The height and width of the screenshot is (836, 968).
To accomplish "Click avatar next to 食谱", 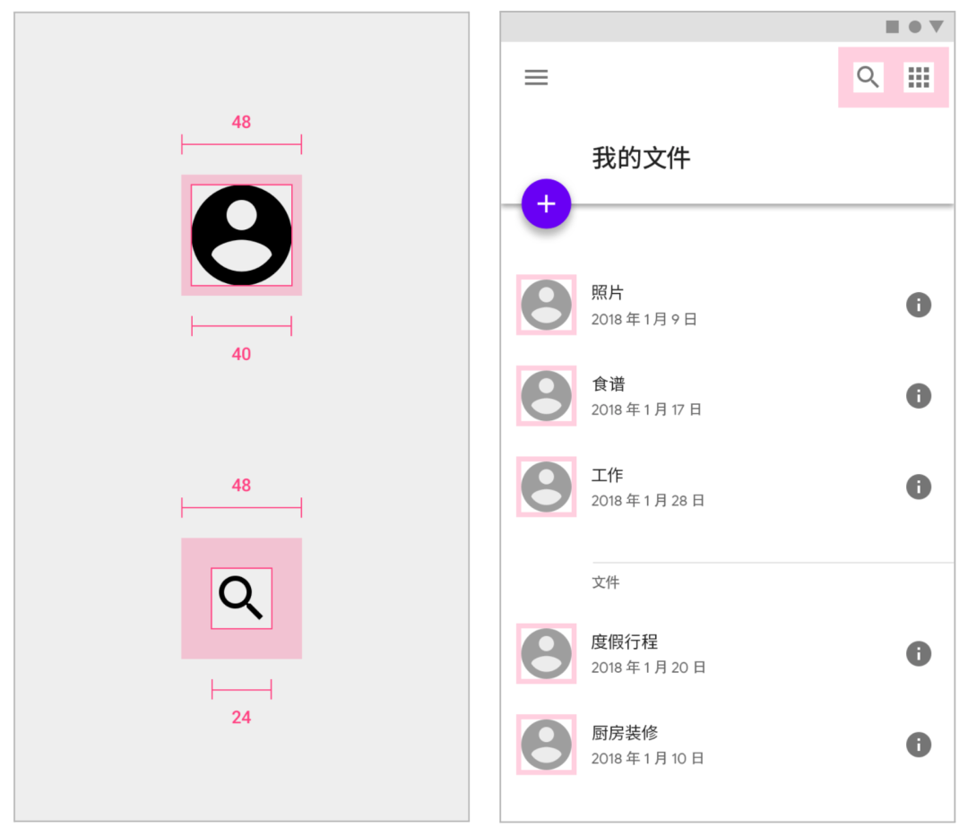I will 547,395.
